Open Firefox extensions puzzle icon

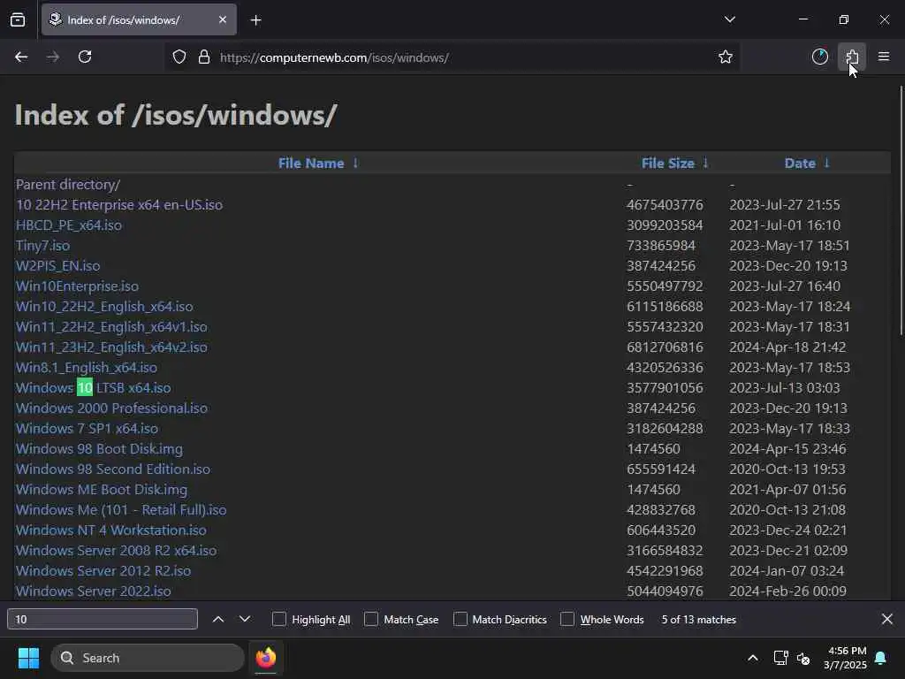click(852, 57)
